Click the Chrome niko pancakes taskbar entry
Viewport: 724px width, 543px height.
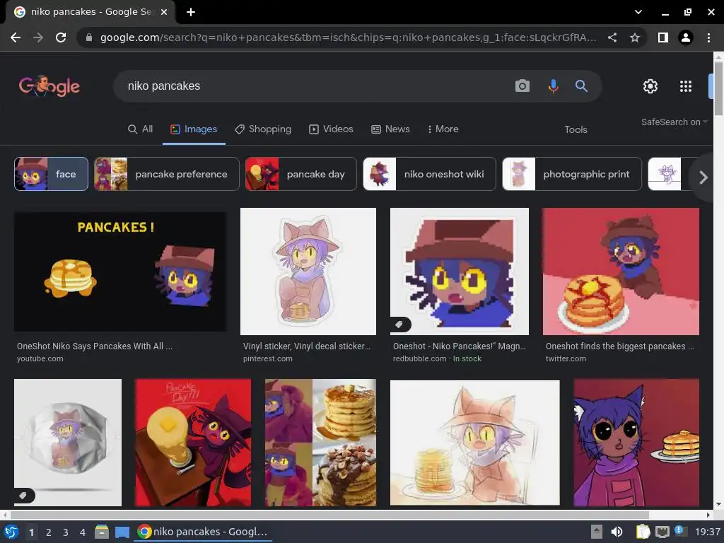pyautogui.click(x=204, y=532)
